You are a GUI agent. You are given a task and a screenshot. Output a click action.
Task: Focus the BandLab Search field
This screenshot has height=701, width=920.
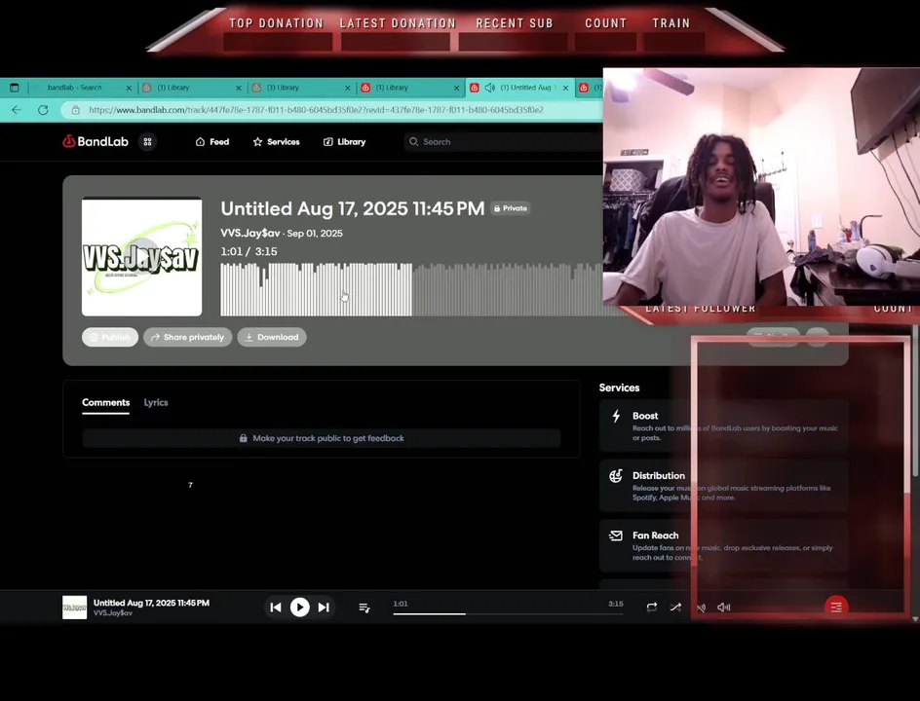[504, 142]
